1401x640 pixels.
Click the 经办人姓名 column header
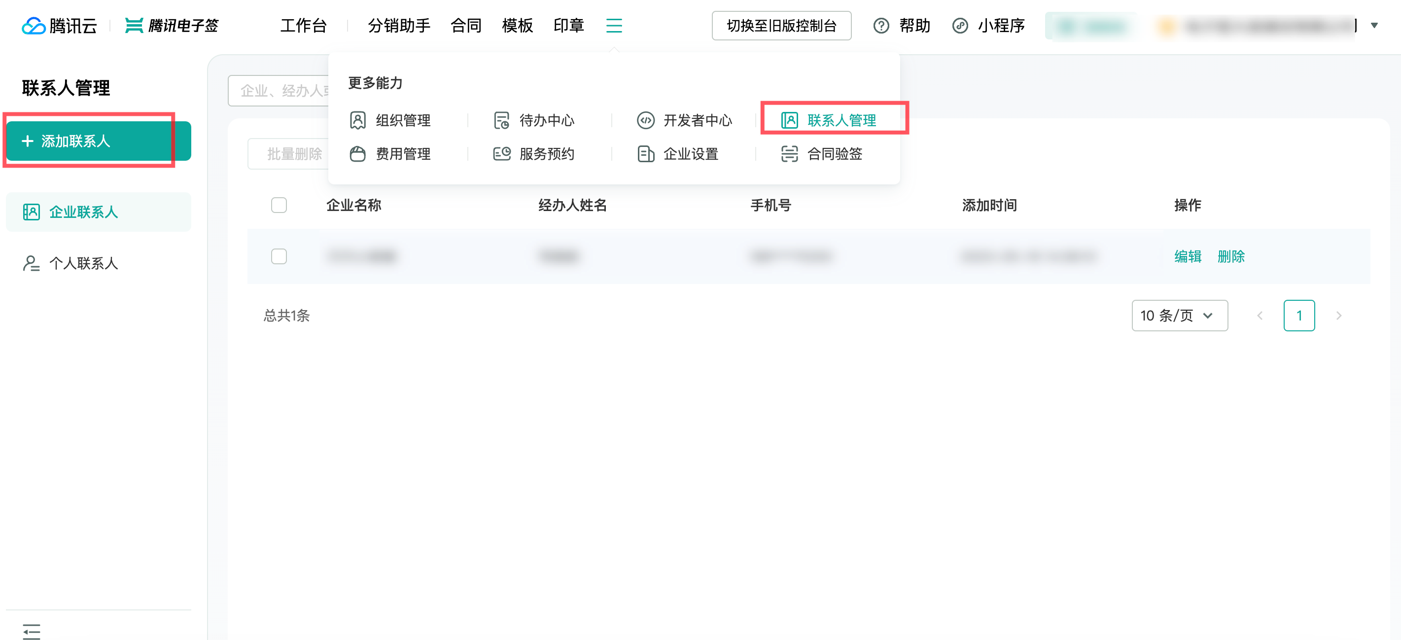572,205
